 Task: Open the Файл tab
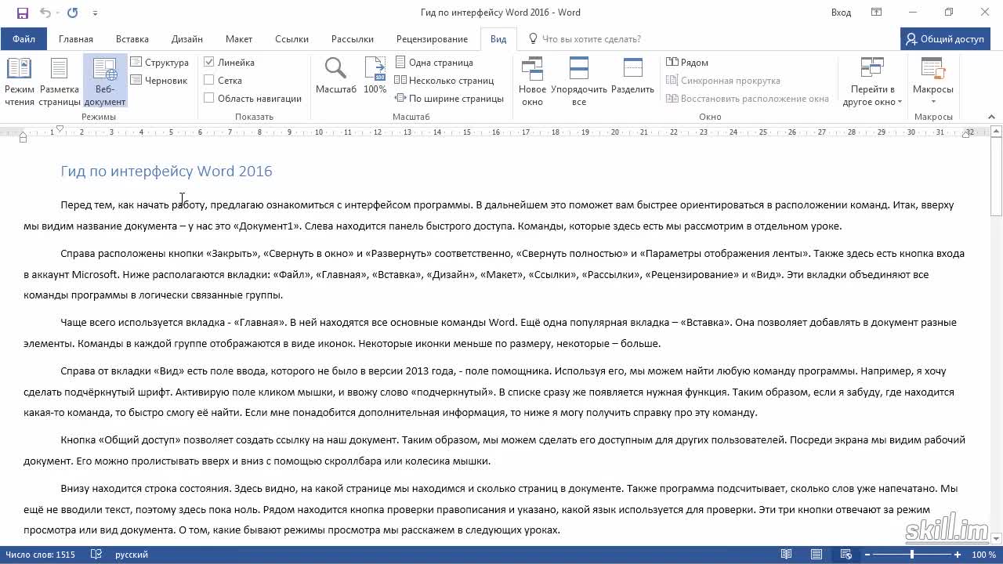click(24, 39)
